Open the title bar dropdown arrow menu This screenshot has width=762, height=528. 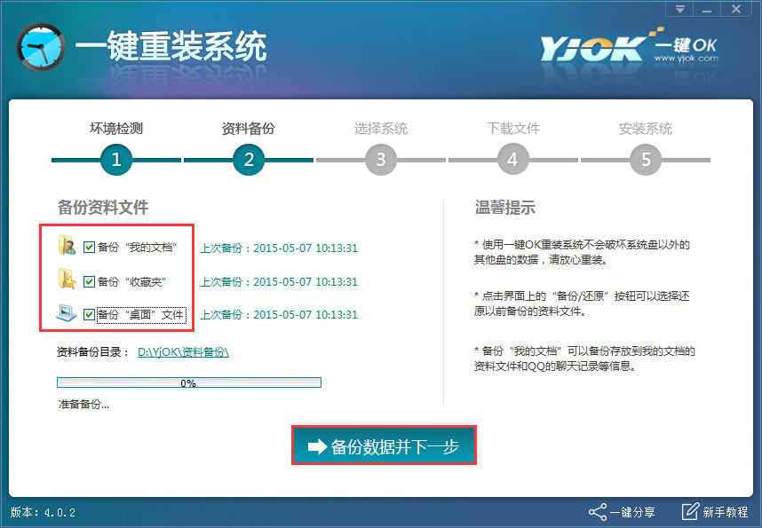679,10
